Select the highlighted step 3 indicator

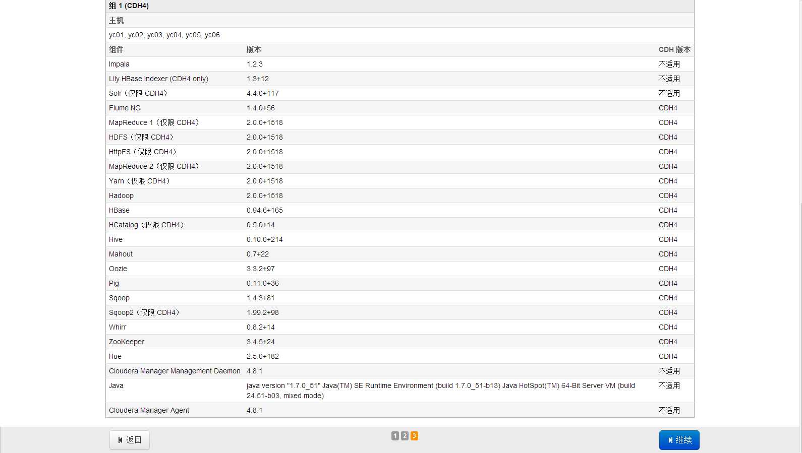click(x=414, y=436)
